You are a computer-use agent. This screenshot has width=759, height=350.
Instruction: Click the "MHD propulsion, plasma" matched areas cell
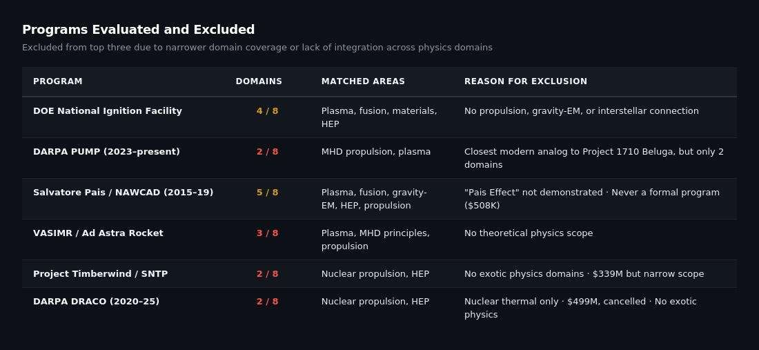click(x=376, y=152)
